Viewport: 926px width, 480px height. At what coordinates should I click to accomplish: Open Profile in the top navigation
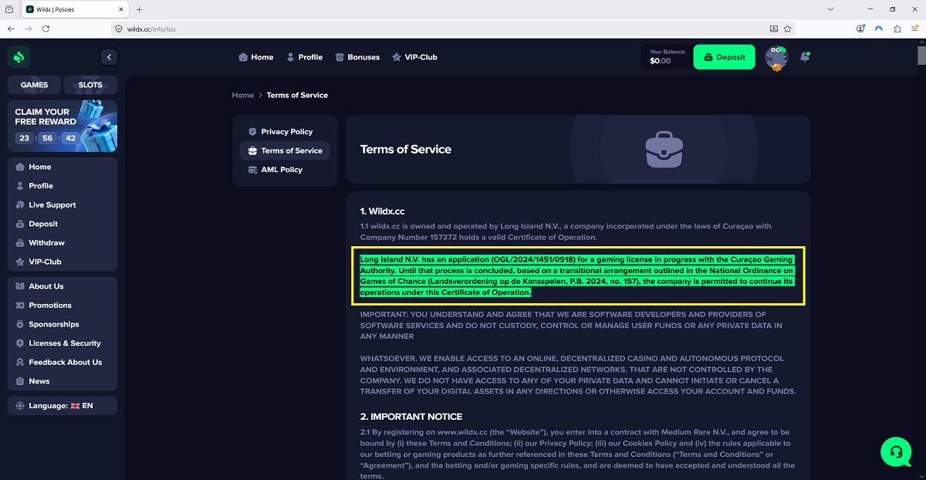click(x=305, y=57)
